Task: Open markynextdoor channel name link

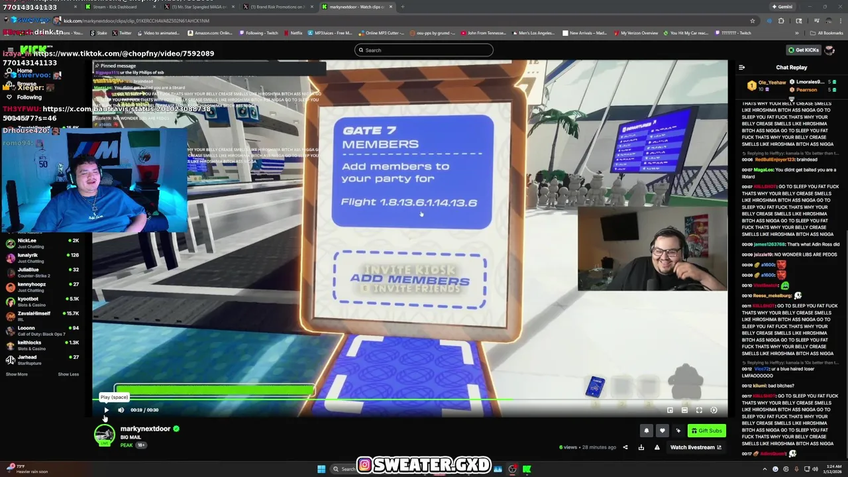Action: tap(145, 429)
